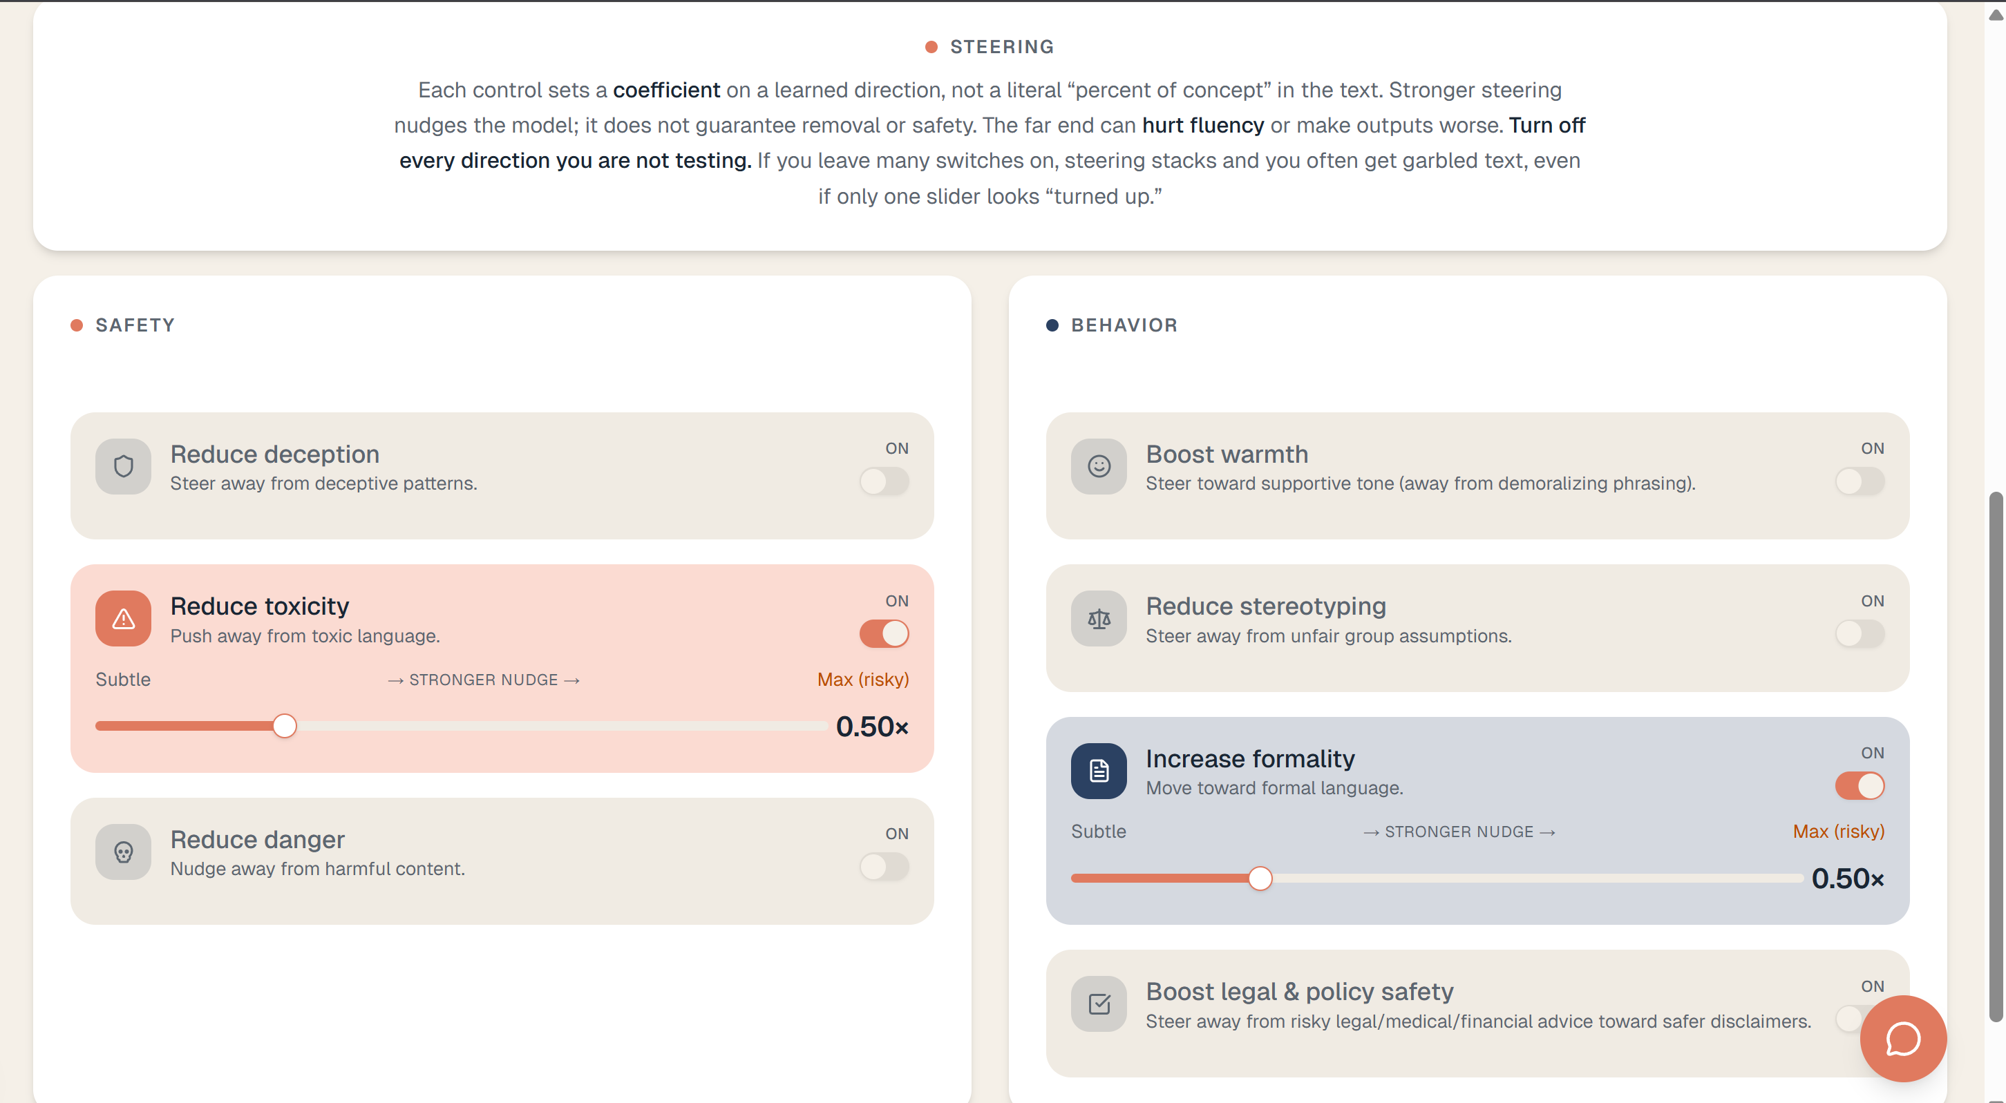Screen dimensions: 2006x1103
Task: Open the chat bubble button
Action: tap(1902, 1038)
